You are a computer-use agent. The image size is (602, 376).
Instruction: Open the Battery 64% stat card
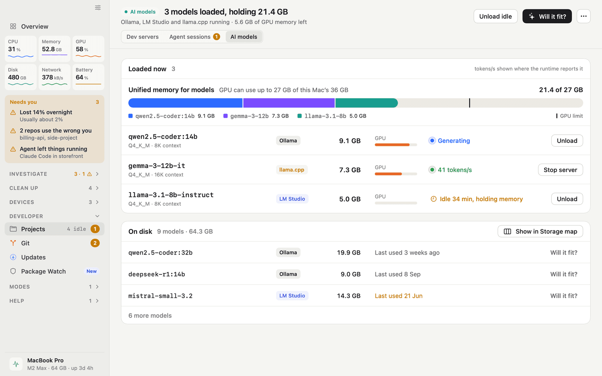[x=88, y=77]
